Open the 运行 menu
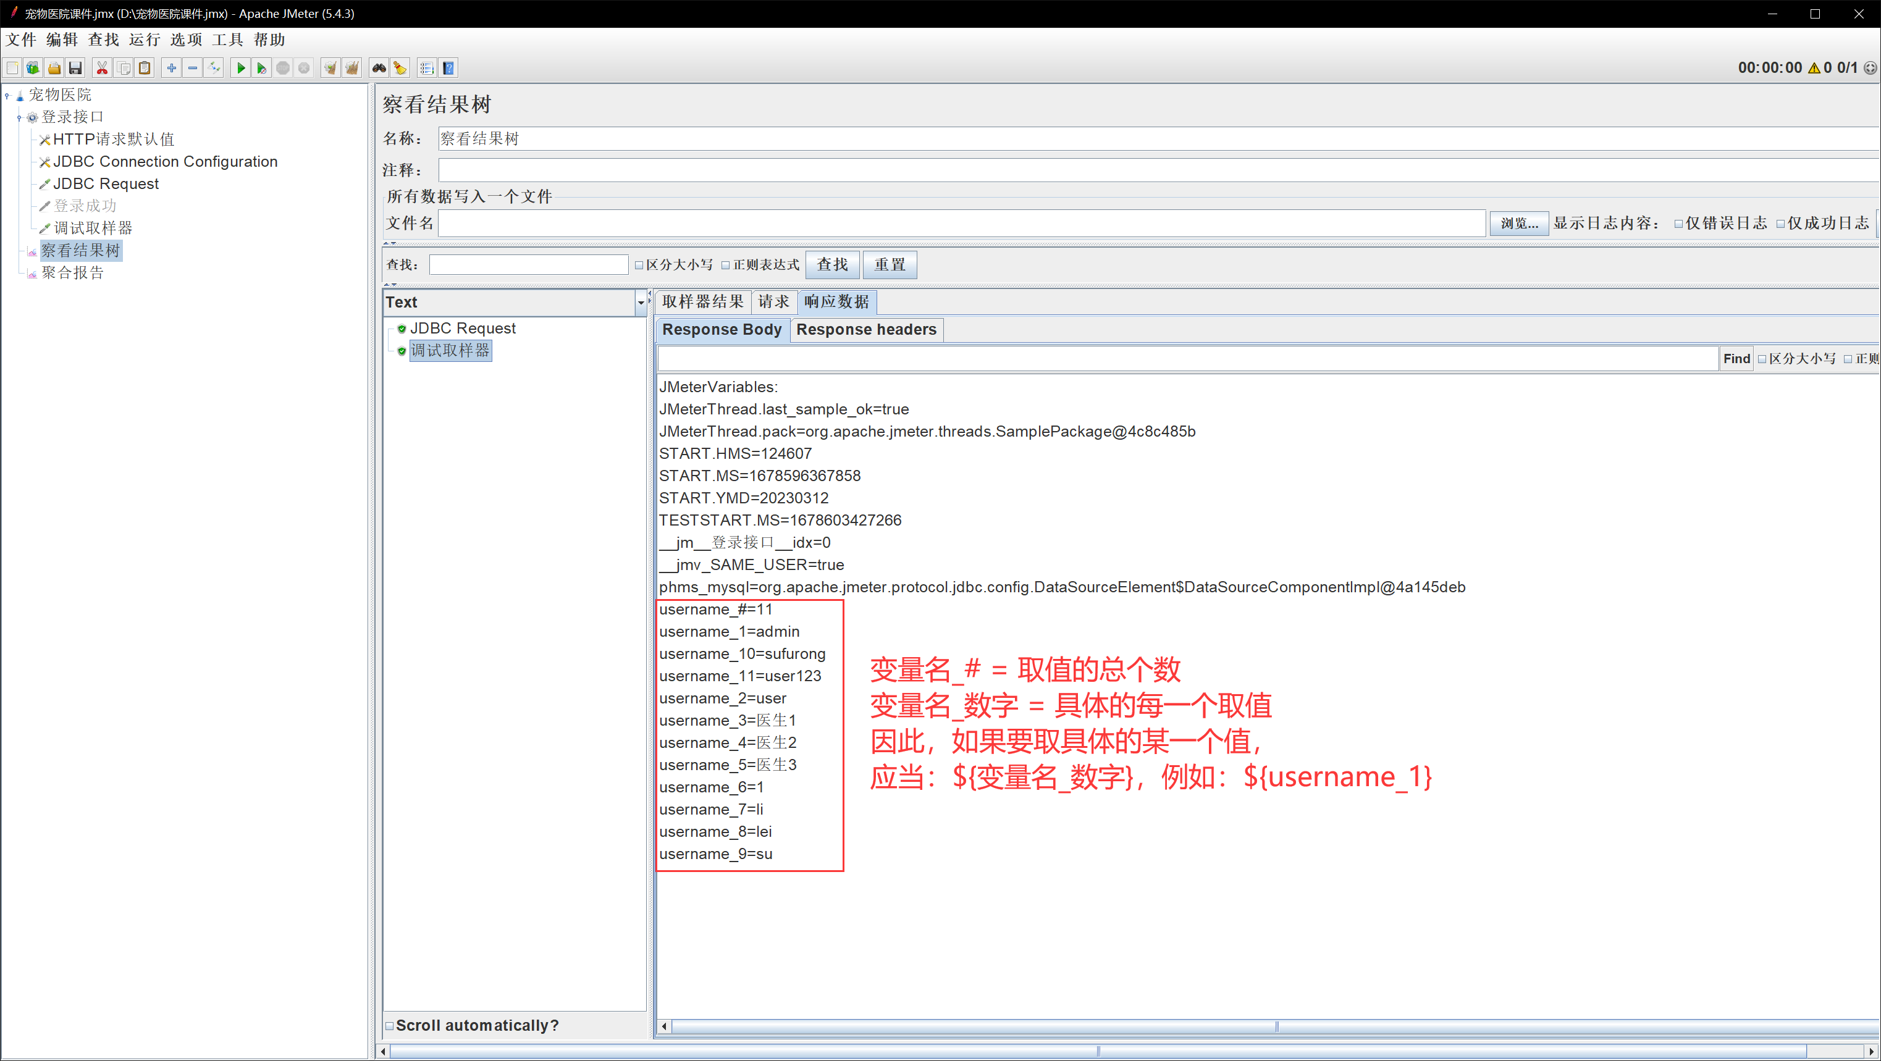The image size is (1881, 1061). 144,40
